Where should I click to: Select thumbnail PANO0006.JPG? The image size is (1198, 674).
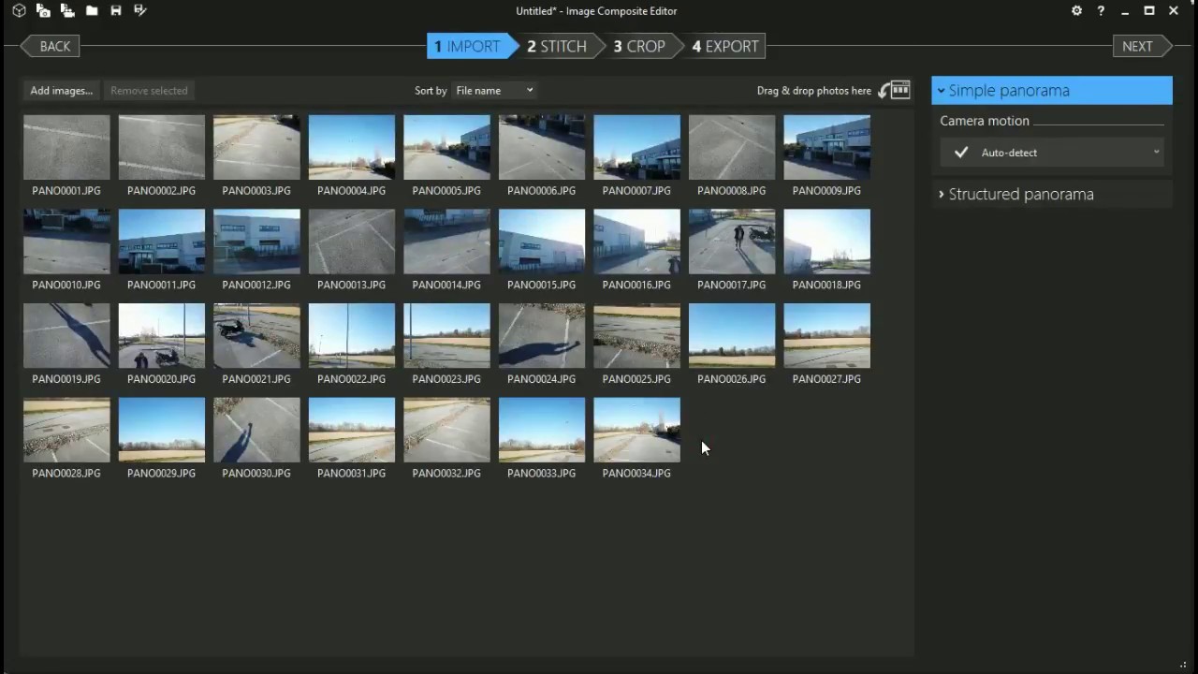click(542, 147)
